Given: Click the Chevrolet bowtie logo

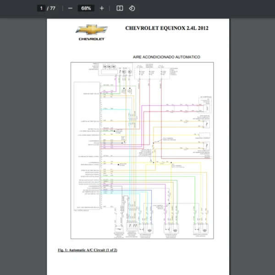Looking at the screenshot, I should pos(92,30).
